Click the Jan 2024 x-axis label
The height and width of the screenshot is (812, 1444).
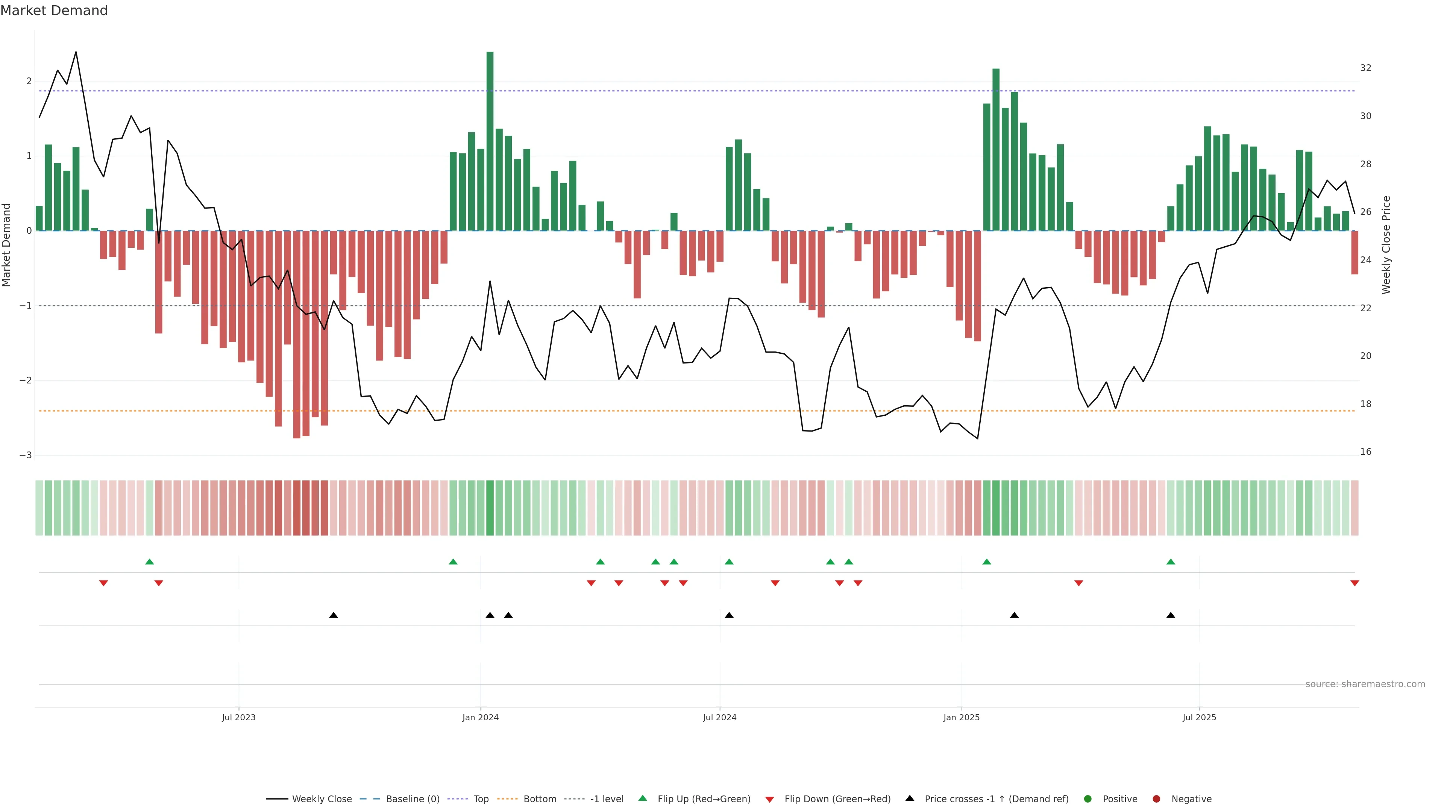tap(481, 717)
